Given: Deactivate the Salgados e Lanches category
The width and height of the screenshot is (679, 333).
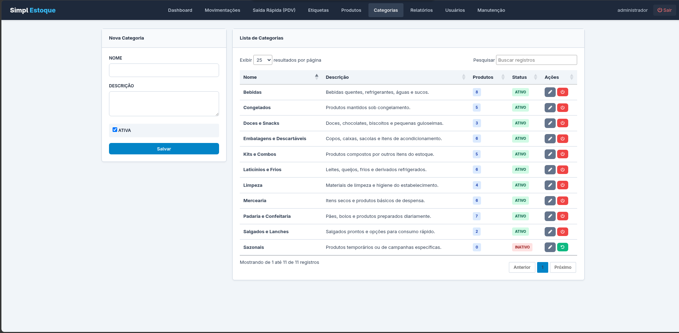Looking at the screenshot, I should (x=562, y=232).
